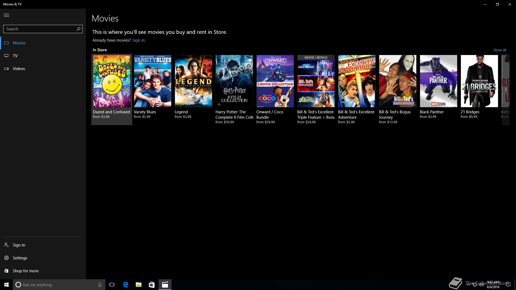Screen dimensions: 516x290
Task: Launch Microsoft Edge from taskbar
Action: pyautogui.click(x=126, y=285)
